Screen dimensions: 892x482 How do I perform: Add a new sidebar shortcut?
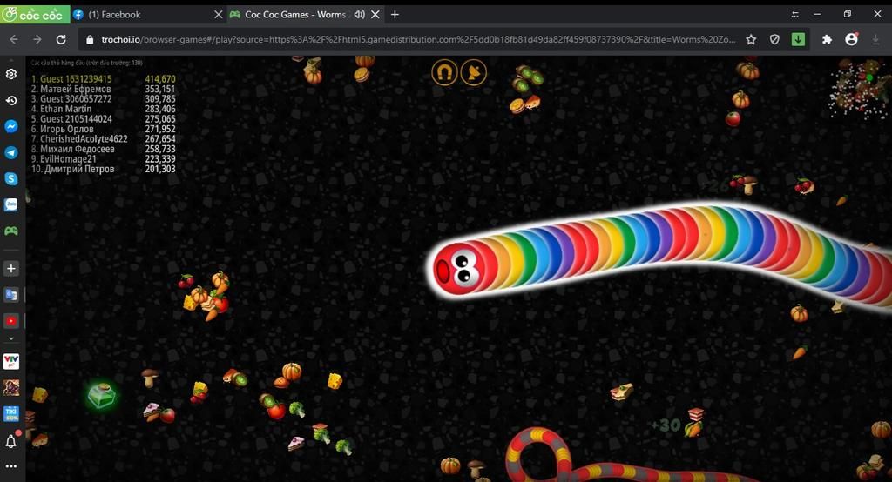click(10, 268)
